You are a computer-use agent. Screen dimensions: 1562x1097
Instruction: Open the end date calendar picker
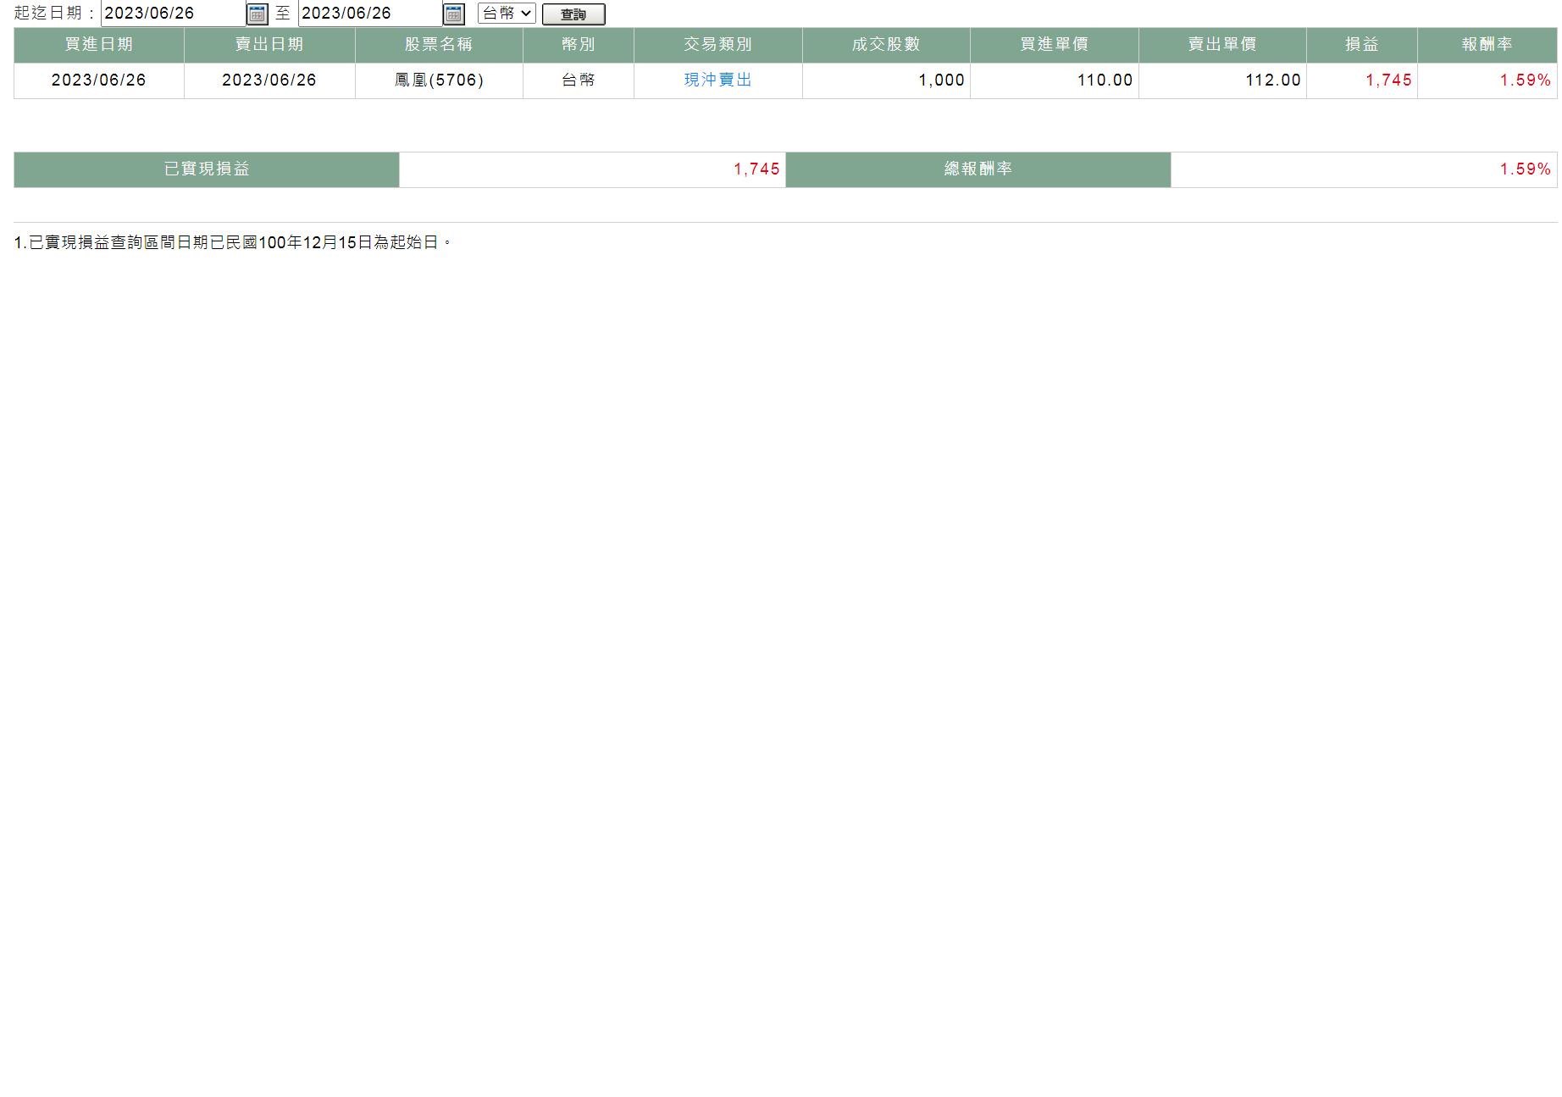coord(454,14)
